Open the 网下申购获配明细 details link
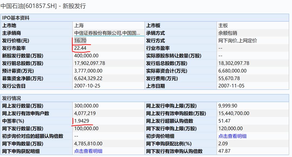292x157 pixels. (x=88, y=152)
